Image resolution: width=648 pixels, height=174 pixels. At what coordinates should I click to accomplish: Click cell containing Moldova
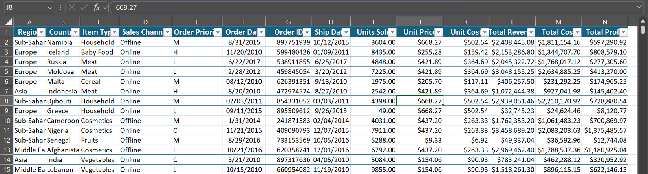point(63,71)
